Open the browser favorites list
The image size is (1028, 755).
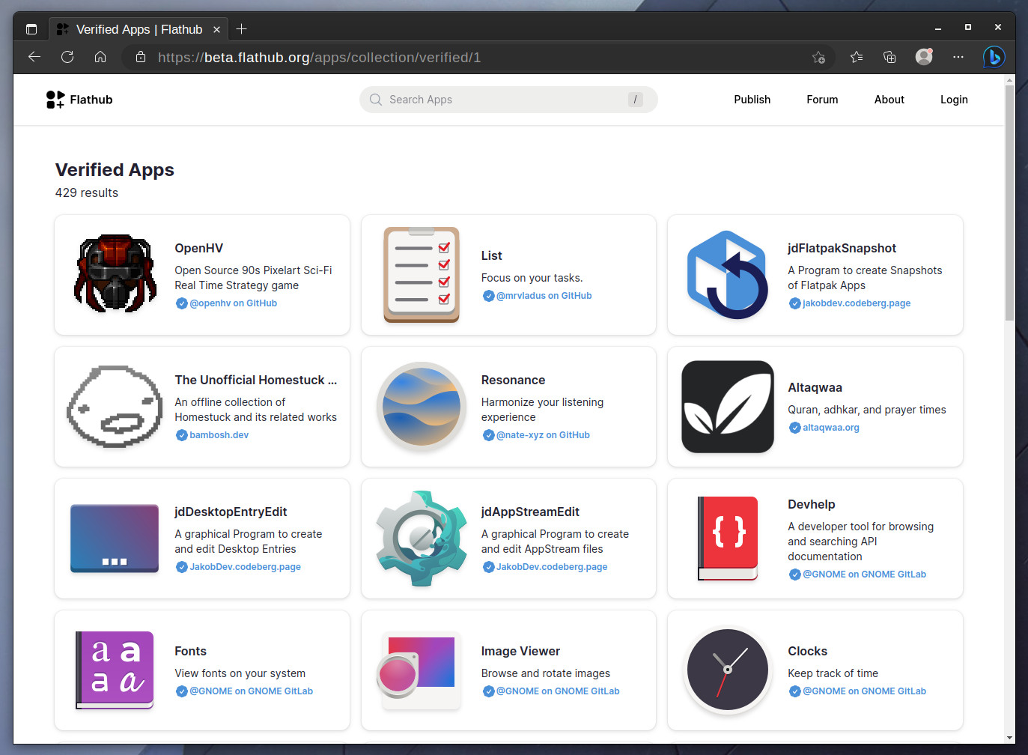coord(857,57)
